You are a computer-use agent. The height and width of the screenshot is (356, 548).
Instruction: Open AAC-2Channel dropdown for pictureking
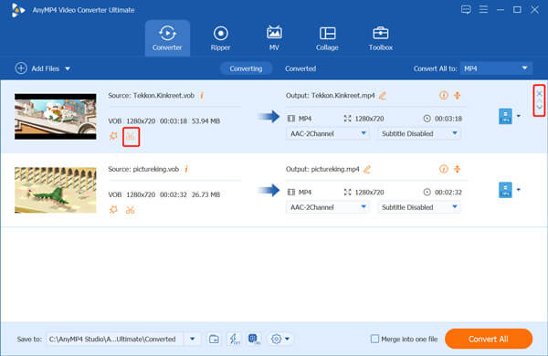point(328,207)
